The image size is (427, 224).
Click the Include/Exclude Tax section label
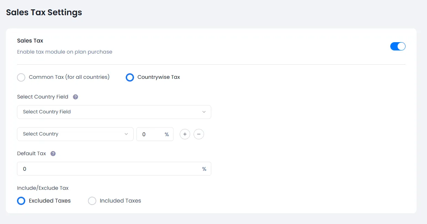pyautogui.click(x=43, y=188)
